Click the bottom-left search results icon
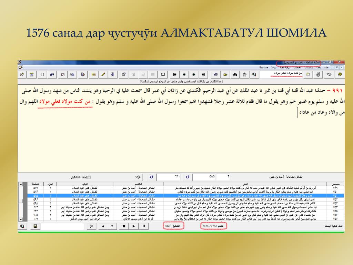Screen dimensions: 353x265 point(22,226)
